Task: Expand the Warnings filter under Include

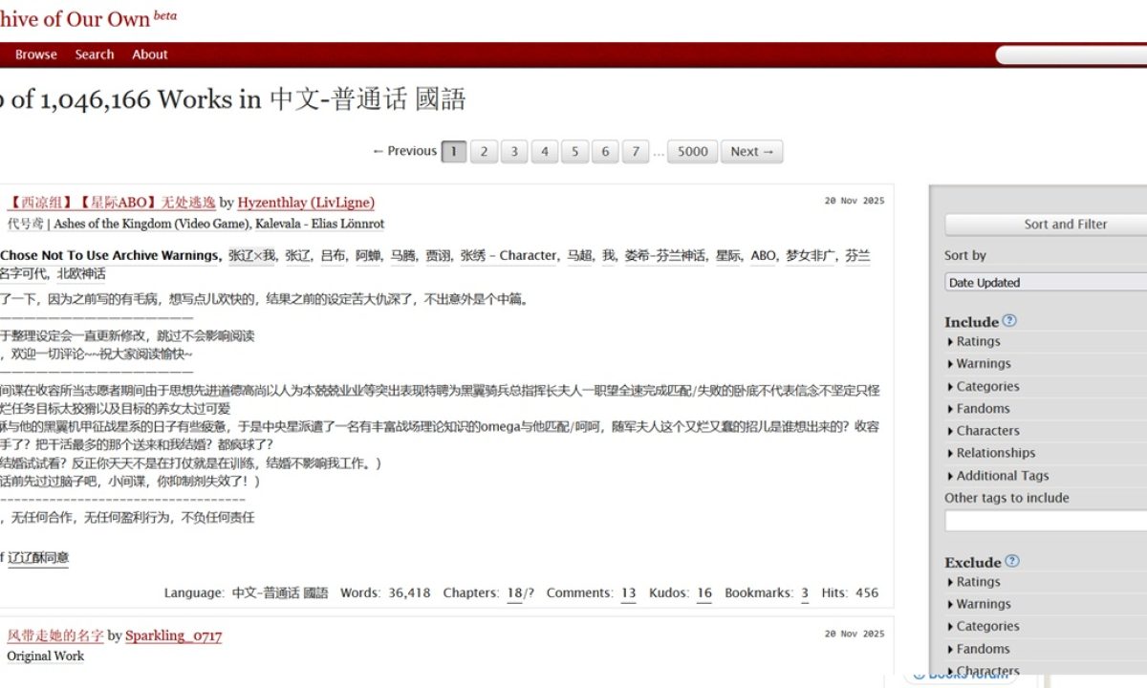Action: pos(982,363)
